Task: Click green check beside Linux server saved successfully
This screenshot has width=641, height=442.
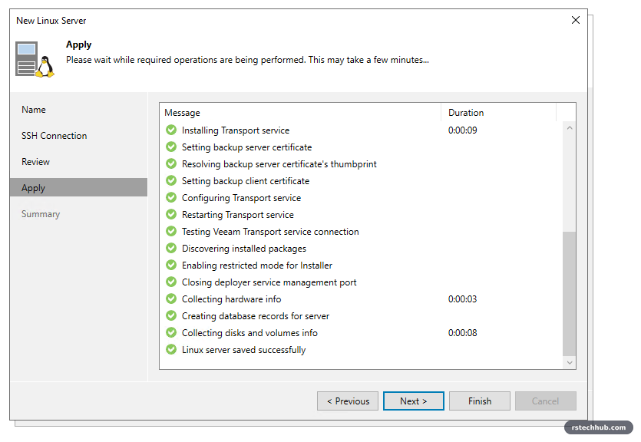Action: click(x=171, y=349)
